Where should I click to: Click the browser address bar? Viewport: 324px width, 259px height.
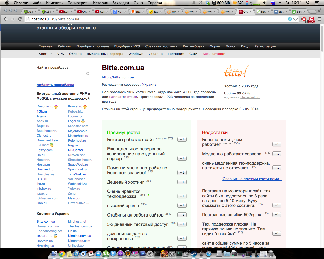[162, 19]
